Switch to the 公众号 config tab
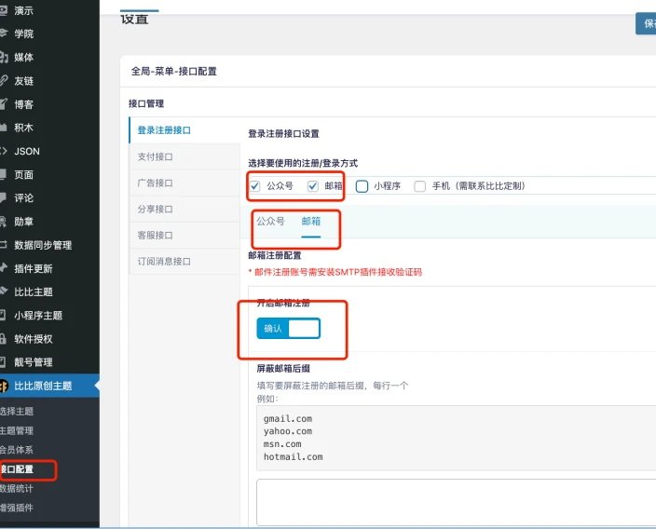Image resolution: width=656 pixels, height=529 pixels. tap(270, 222)
